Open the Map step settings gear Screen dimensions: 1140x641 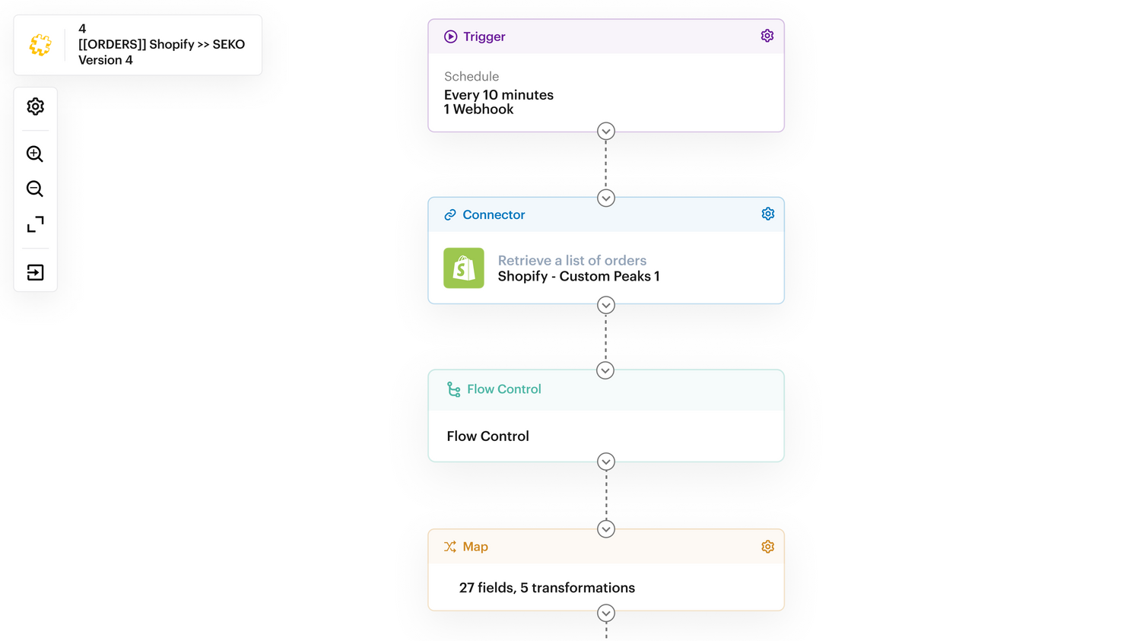(767, 546)
